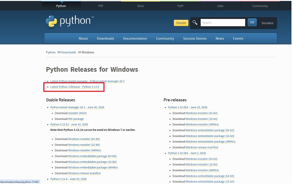Screen dimensions: 293x184
Task: Click the Stable Releases heading text
Action: (61, 100)
